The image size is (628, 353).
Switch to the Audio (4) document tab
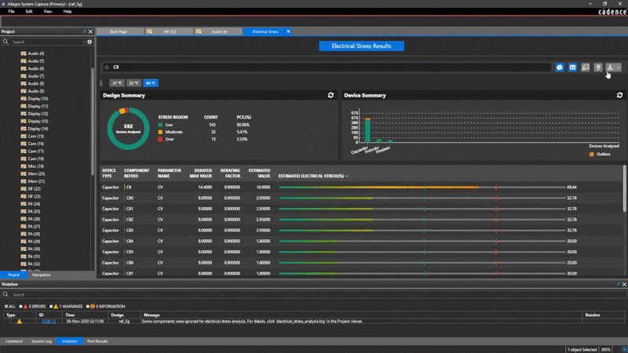[x=219, y=31]
